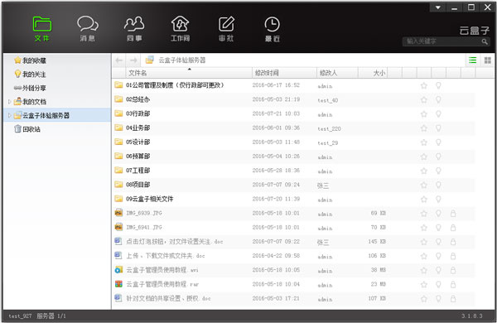
Task: Follow 02总经办 with the bulb icon
Action: (438, 99)
